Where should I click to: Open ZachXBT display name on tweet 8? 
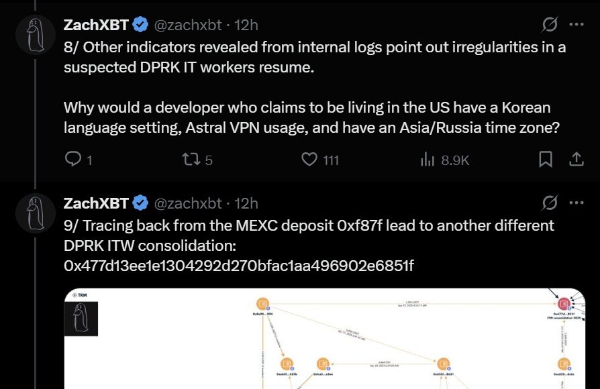[x=96, y=25]
